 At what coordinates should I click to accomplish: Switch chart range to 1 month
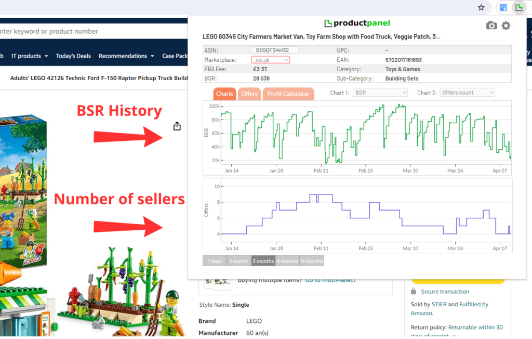point(239,261)
